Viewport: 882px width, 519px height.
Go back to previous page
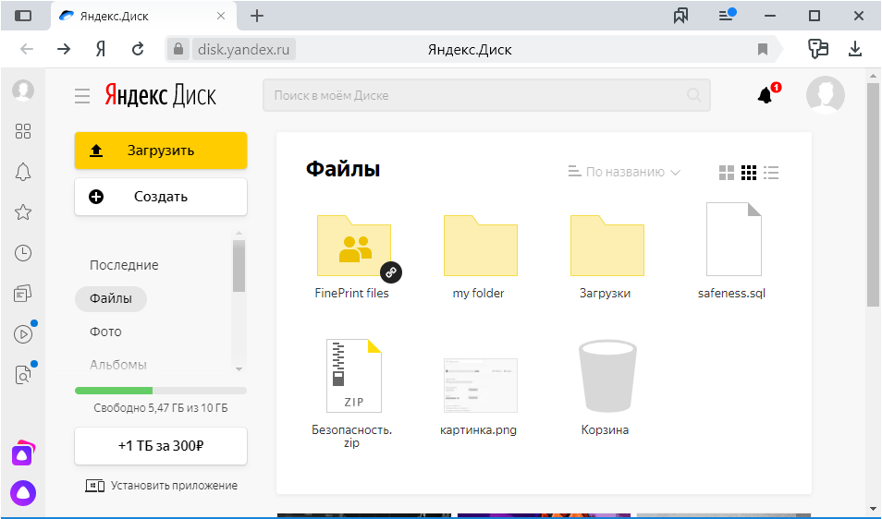click(27, 50)
